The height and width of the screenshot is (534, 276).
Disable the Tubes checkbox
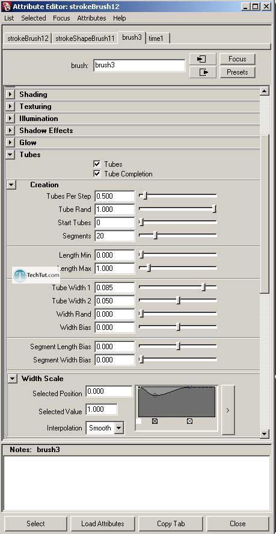(x=97, y=164)
